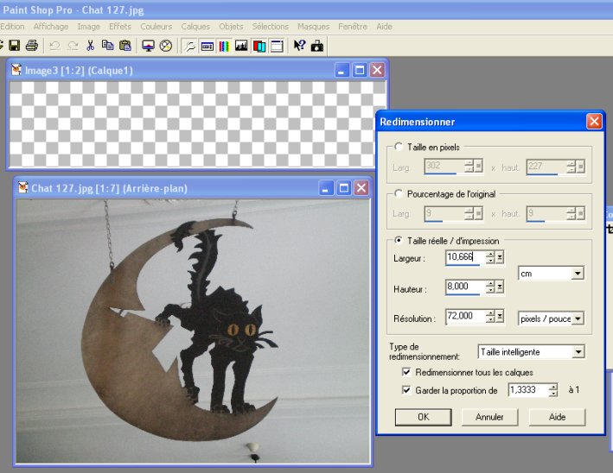Toggle the tool palette wrench icon
Screen dimensions: 613x473
click(190, 46)
